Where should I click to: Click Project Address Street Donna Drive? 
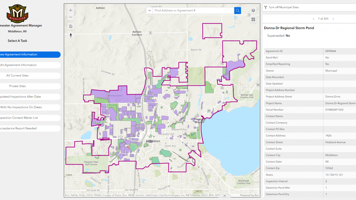pos(333,97)
